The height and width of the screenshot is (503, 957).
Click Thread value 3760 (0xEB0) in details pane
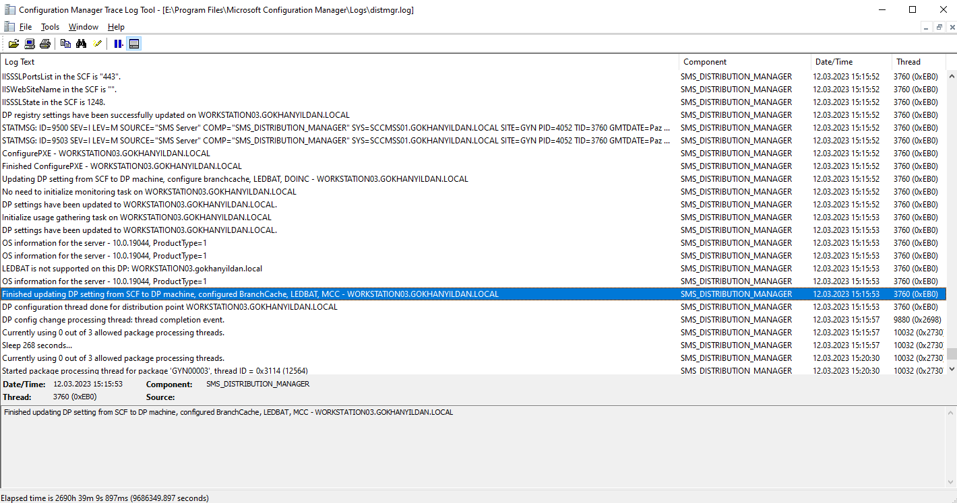[75, 397]
